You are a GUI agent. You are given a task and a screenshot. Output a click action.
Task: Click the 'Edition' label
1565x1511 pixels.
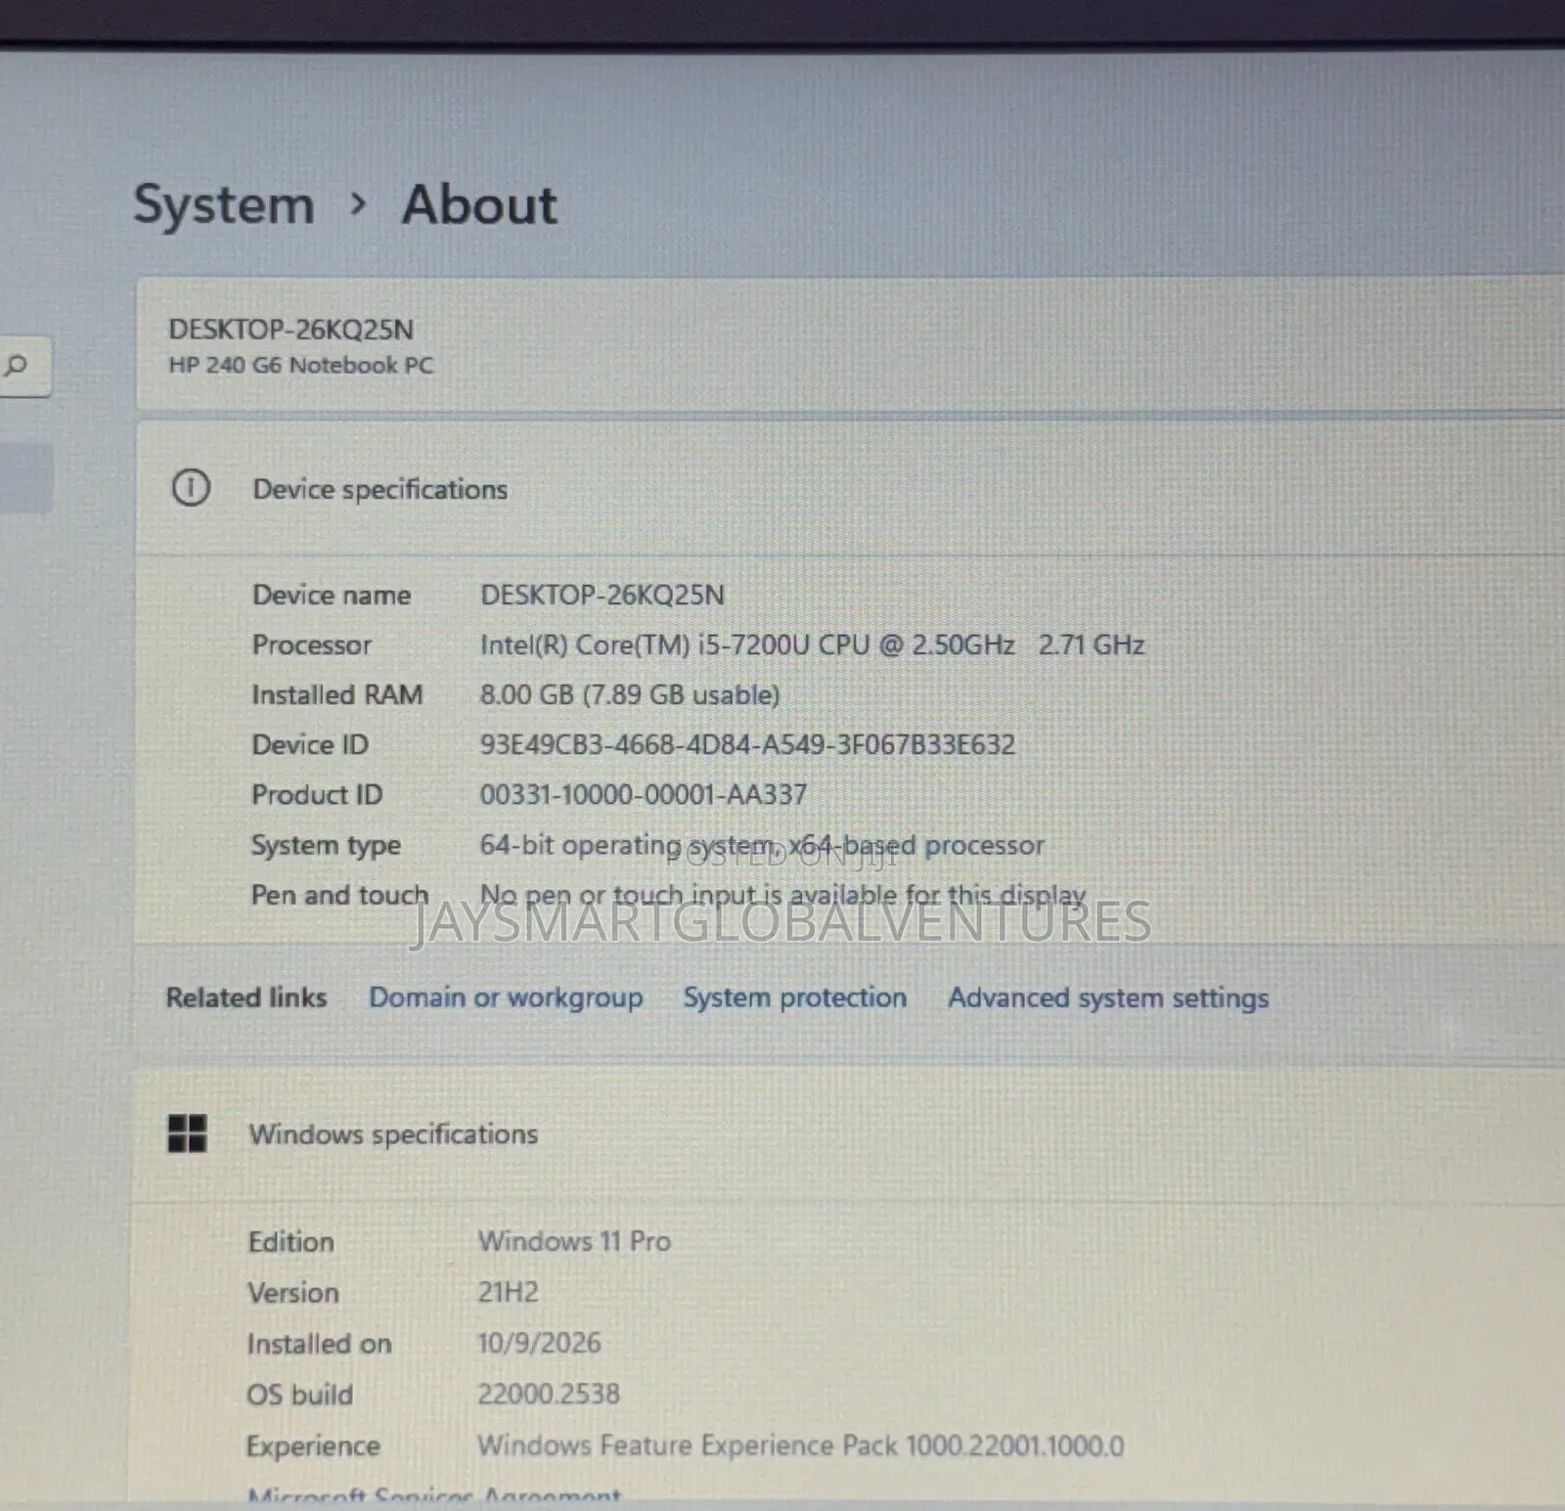291,1241
